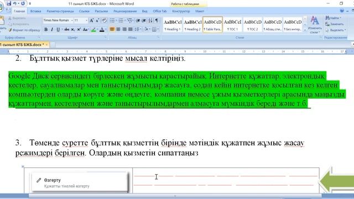Image resolution: width=354 pixels, height=199 pixels.
Task: Apply subscript formatting
Action: click(x=72, y=29)
